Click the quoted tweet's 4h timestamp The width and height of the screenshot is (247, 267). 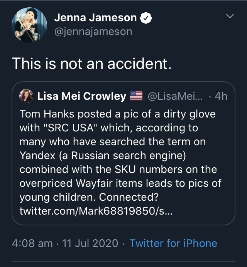click(221, 96)
